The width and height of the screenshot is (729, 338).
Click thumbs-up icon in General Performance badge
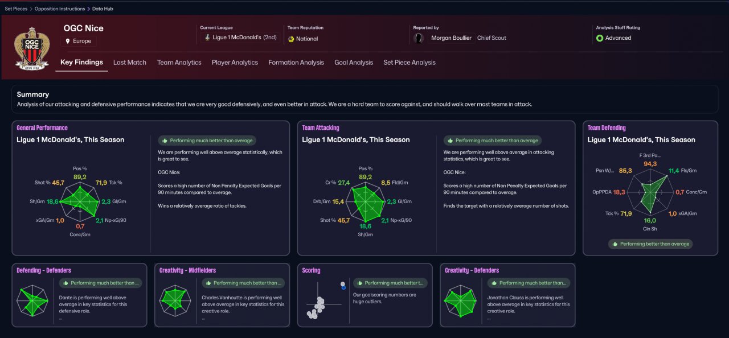click(x=165, y=141)
